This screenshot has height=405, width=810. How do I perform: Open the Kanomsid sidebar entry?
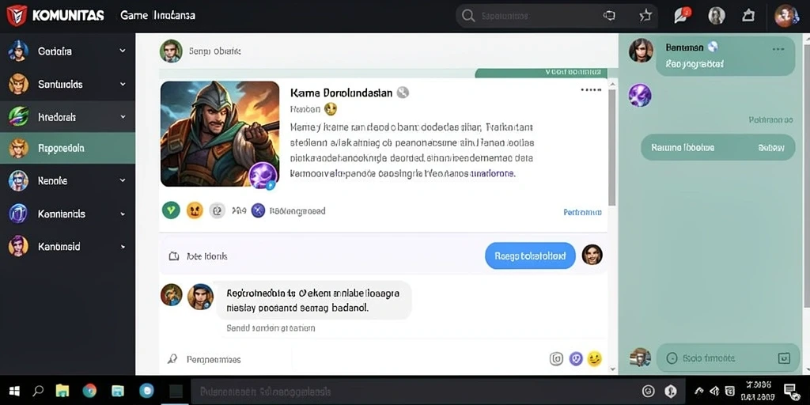point(67,247)
